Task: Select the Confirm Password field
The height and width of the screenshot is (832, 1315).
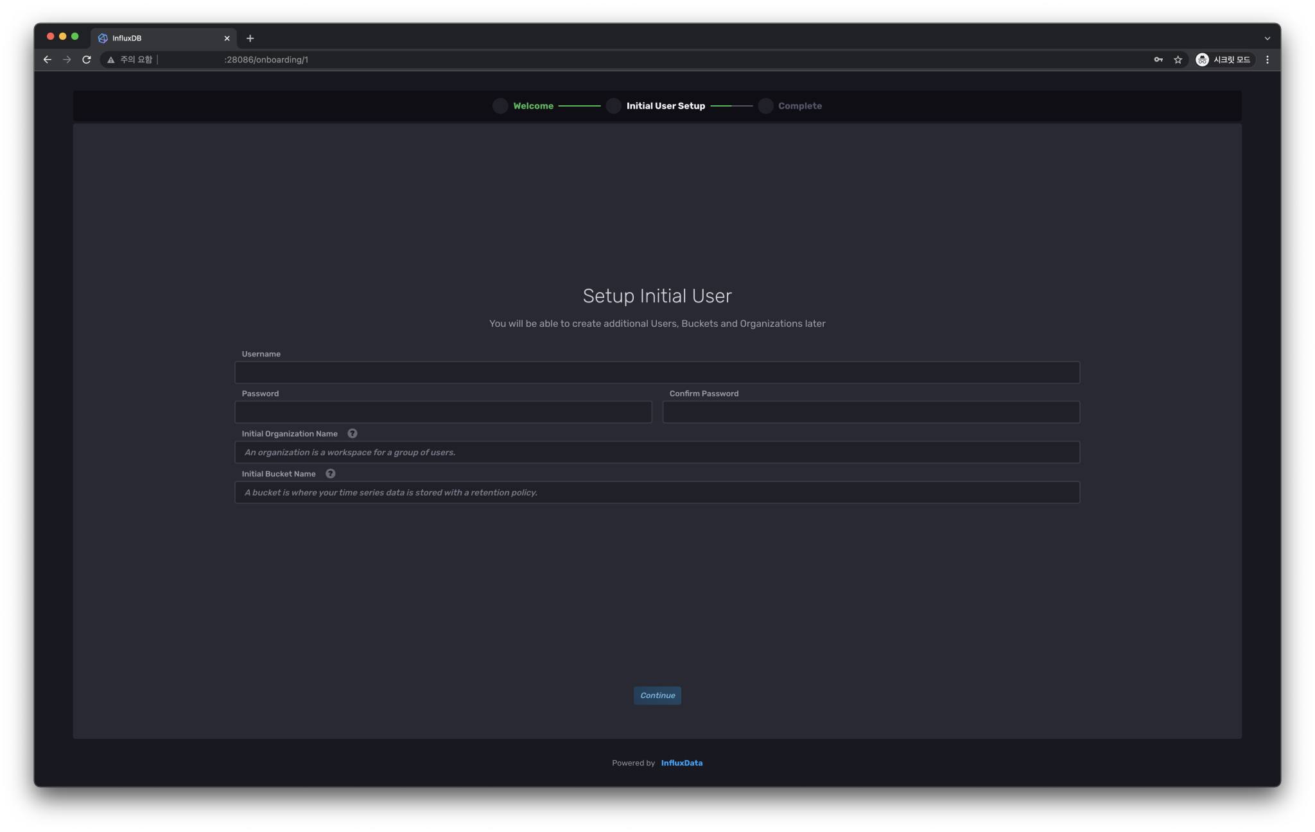Action: 871,412
